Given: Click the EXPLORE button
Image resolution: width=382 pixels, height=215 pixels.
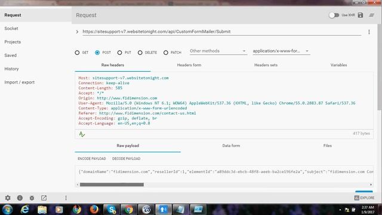Looking at the screenshot, I should (x=364, y=198).
